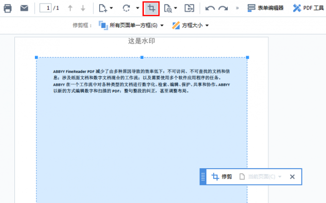Click the Print icon

click(x=8, y=8)
